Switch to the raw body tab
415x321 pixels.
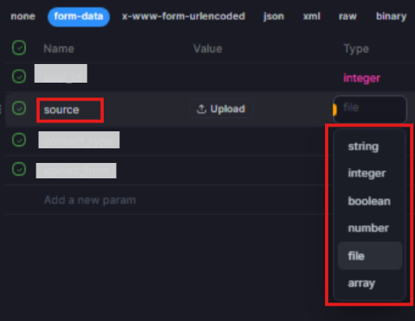click(x=348, y=16)
